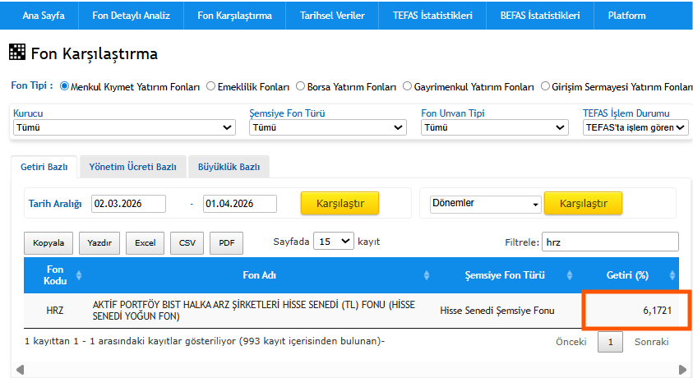Click the right horizontal scroll arrow
Screen dimensions: 693x378
(682, 369)
